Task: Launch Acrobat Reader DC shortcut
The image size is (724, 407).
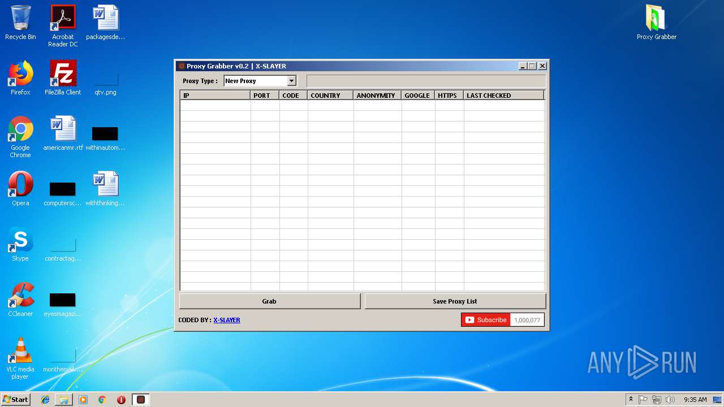Action: 63,25
